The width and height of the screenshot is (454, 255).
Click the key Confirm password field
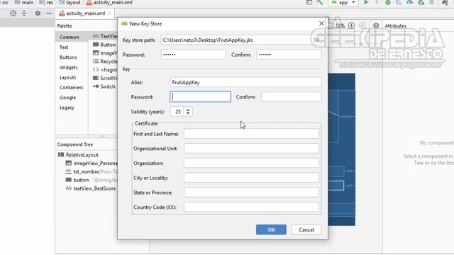292,97
